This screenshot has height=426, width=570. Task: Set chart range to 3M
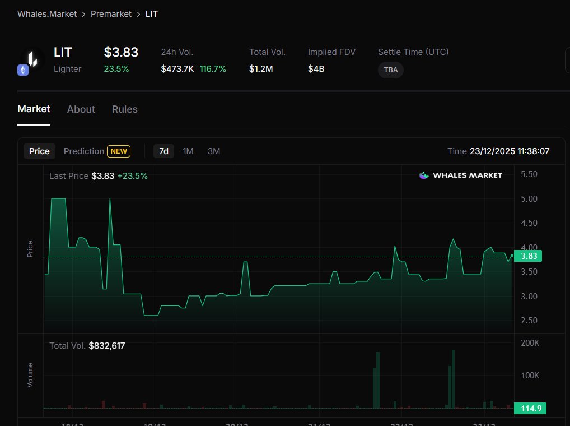214,151
